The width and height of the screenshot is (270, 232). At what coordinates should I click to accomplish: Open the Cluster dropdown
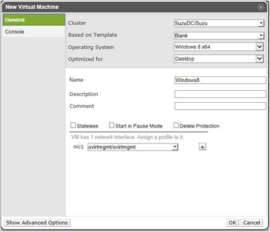tap(219, 24)
